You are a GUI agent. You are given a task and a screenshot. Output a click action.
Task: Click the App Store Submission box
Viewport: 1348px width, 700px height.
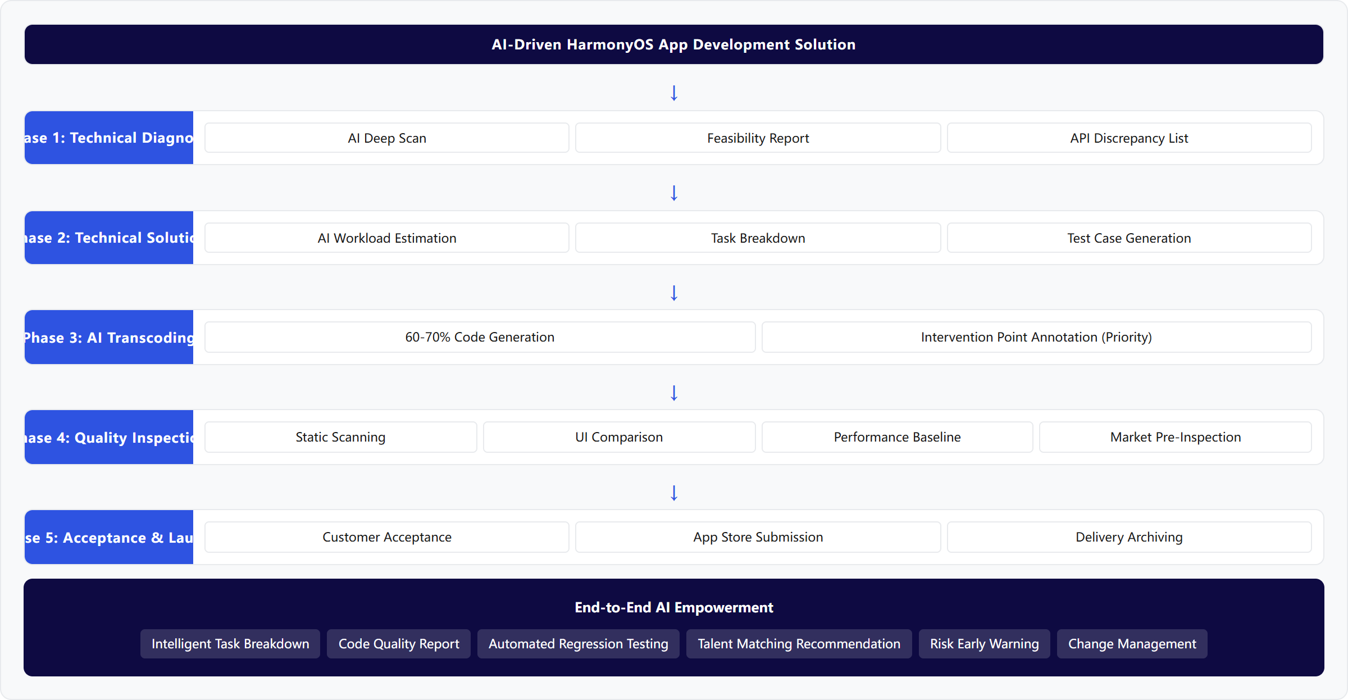758,537
